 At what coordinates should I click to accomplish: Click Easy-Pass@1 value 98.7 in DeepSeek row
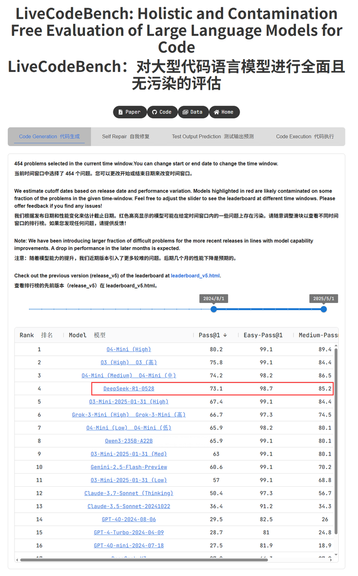(x=266, y=388)
